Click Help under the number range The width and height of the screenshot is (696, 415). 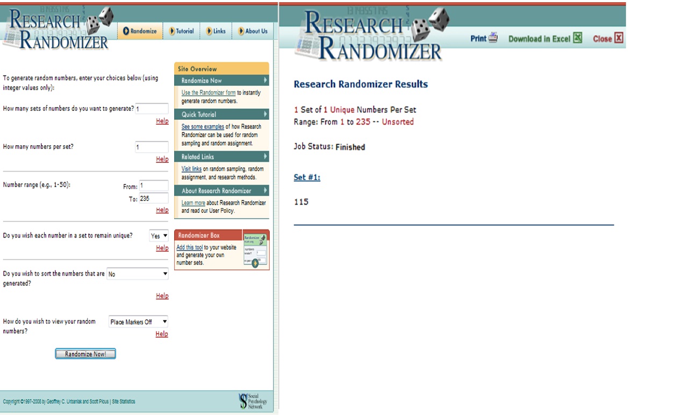point(162,210)
